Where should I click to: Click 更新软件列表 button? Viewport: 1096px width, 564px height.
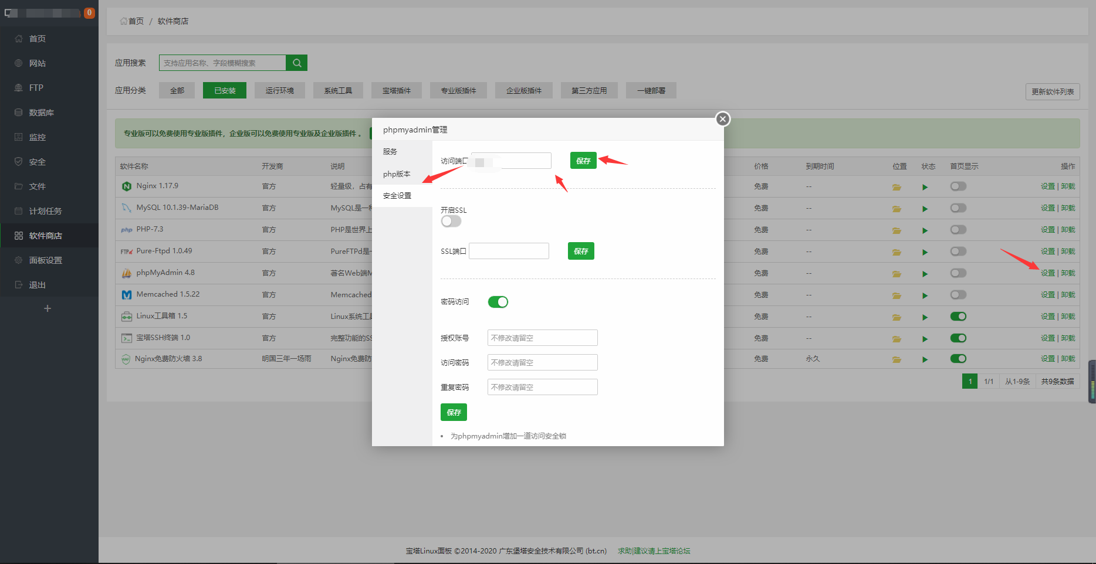click(1053, 91)
